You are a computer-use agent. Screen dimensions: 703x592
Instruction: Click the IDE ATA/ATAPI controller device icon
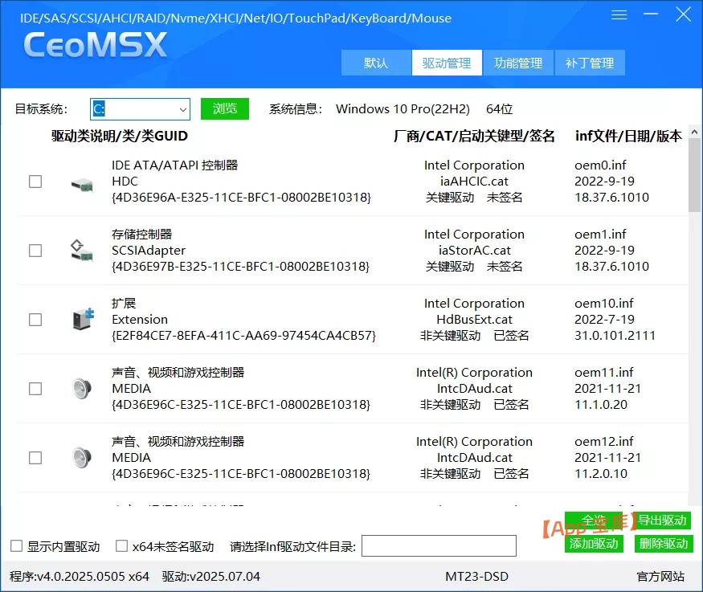click(80, 185)
